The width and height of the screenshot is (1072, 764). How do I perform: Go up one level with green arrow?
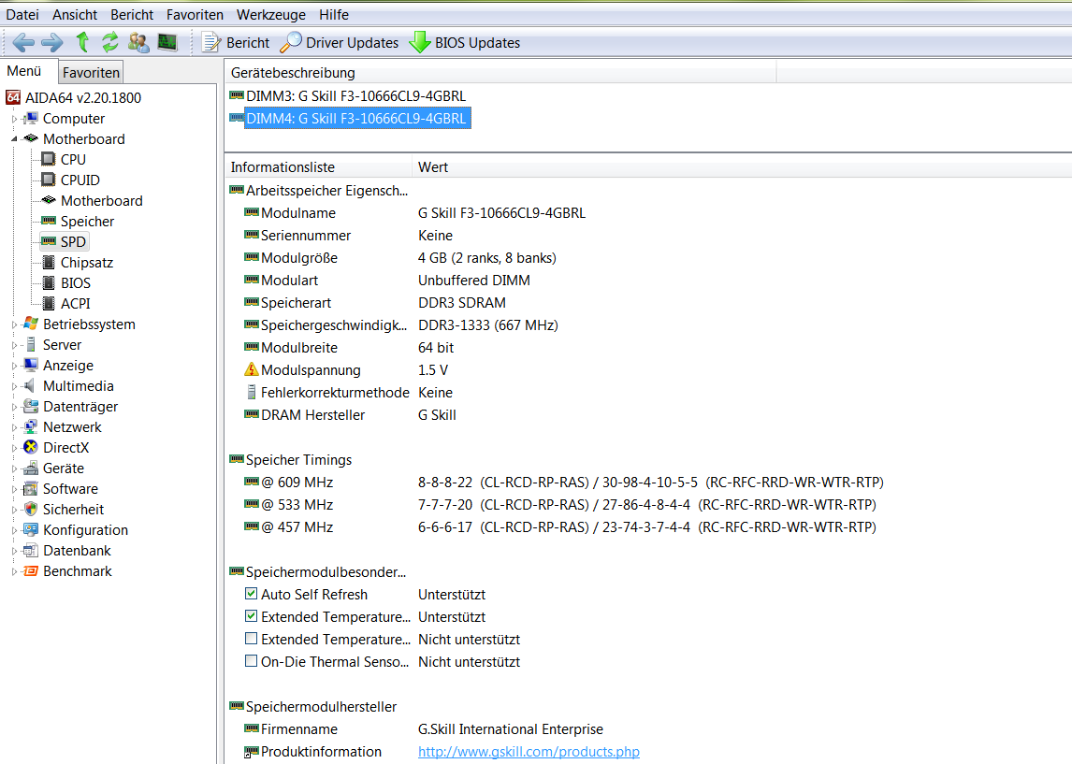pyautogui.click(x=82, y=42)
